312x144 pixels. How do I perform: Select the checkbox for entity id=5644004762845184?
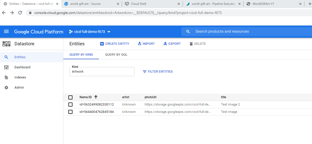70,112
